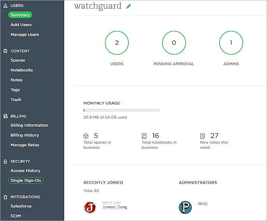The height and width of the screenshot is (221, 267).
Task: Click 'Total notebooks in business' label
Action: [x=159, y=145]
